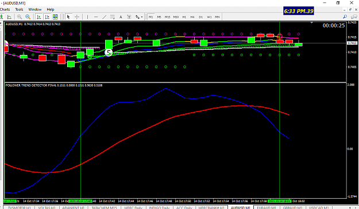Switch to MN timeframe
The width and height of the screenshot is (359, 209).
(x=217, y=17)
